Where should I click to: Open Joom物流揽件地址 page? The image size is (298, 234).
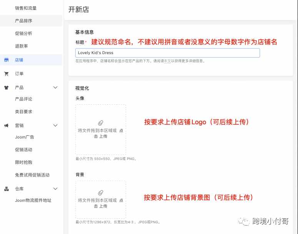click(33, 201)
